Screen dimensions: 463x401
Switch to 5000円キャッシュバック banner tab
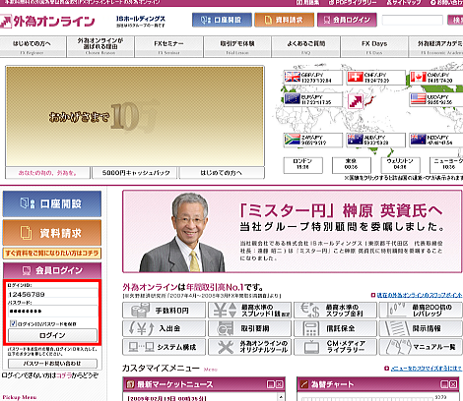click(135, 173)
